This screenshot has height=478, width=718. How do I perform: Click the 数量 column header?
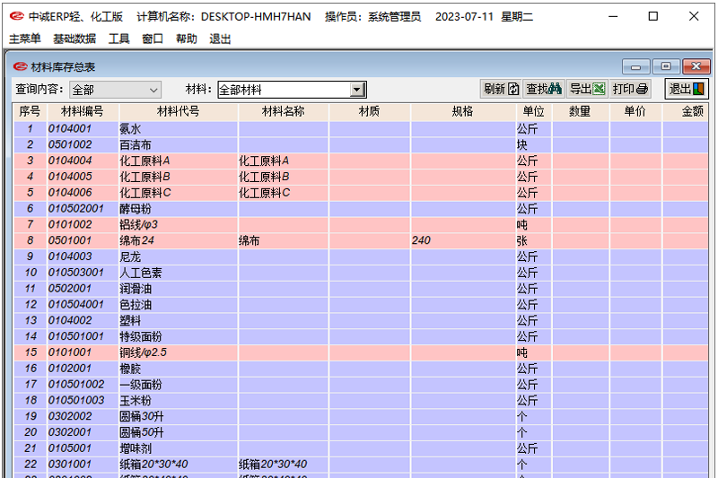point(580,111)
